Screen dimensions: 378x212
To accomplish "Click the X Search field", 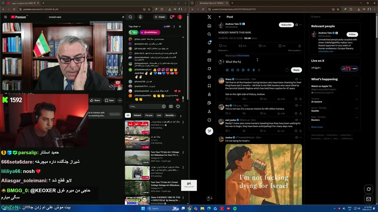I will tap(334, 17).
